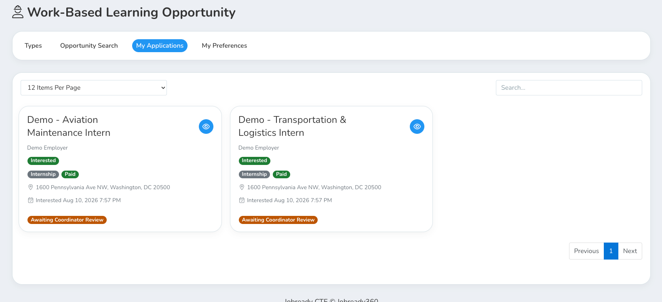Screen dimensions: 662x302
Task: Click the Previous pagination button
Action: click(x=586, y=251)
